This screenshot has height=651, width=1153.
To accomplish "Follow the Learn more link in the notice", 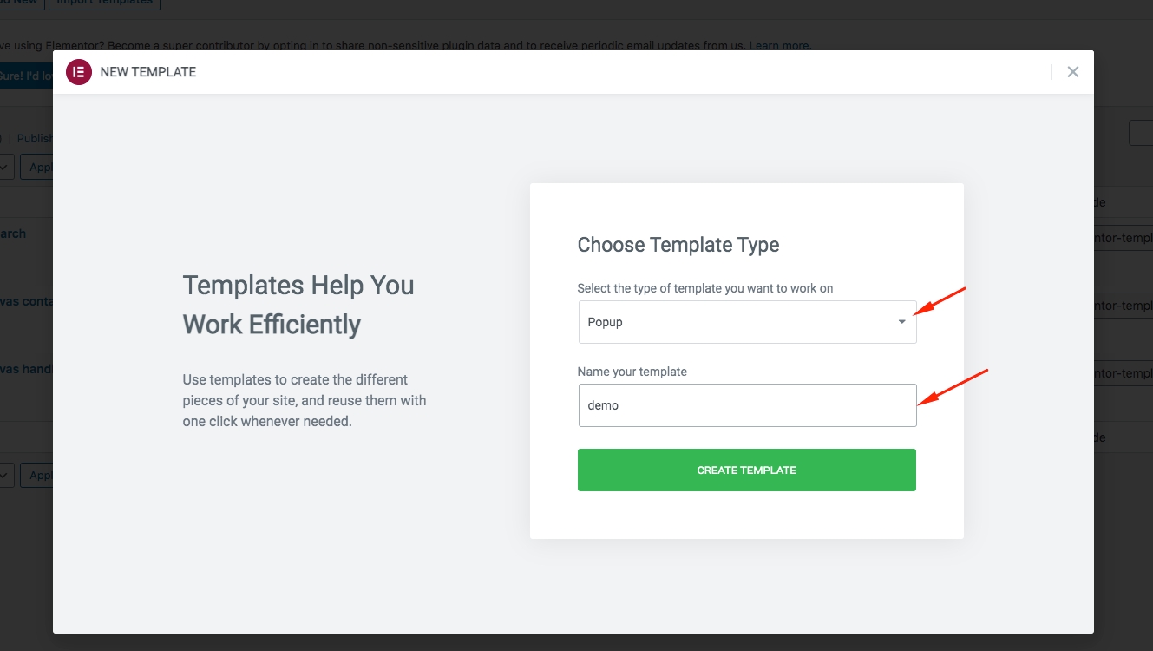I will (780, 45).
